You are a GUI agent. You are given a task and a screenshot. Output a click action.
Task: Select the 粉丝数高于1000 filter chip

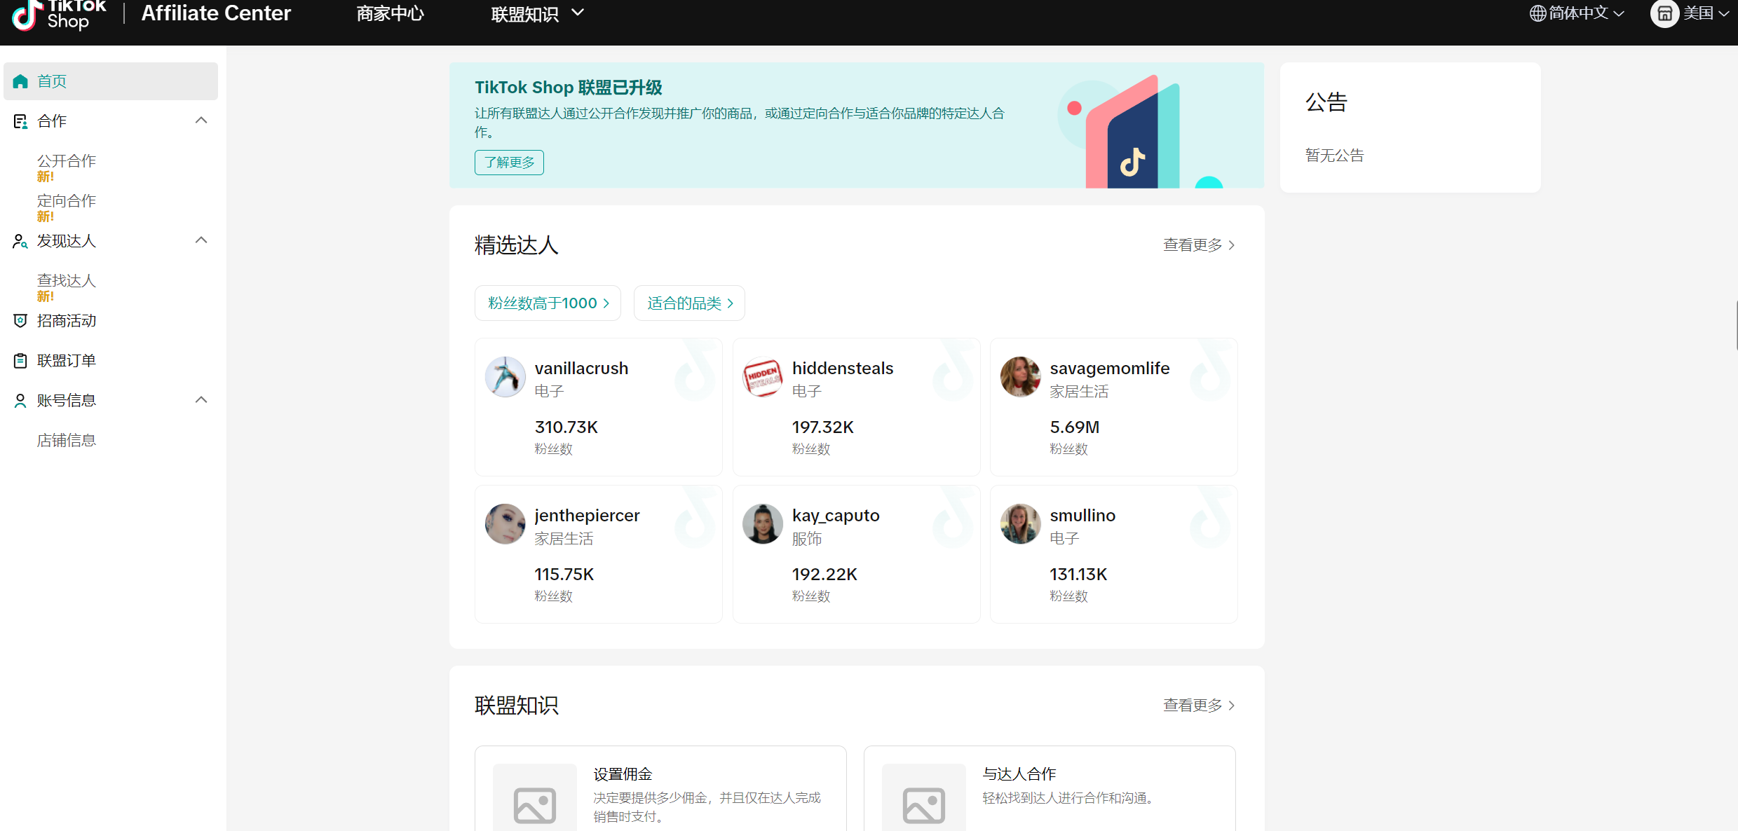[548, 303]
